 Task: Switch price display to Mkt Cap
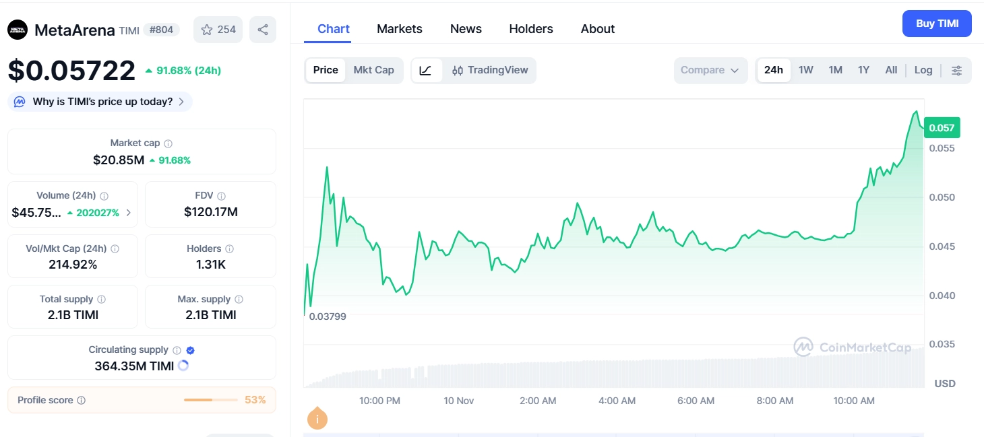(x=374, y=69)
